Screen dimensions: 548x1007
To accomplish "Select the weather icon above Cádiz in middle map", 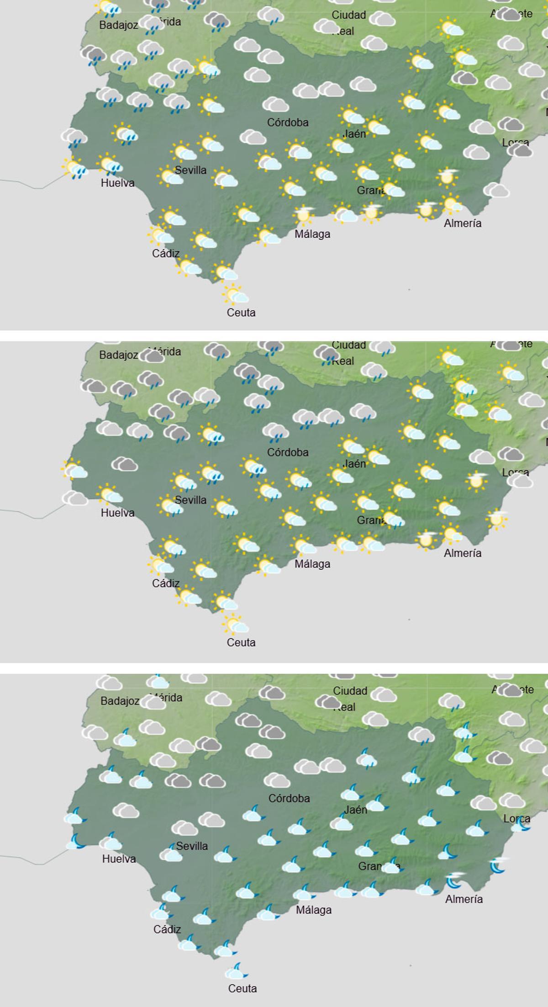I will pos(160,566).
